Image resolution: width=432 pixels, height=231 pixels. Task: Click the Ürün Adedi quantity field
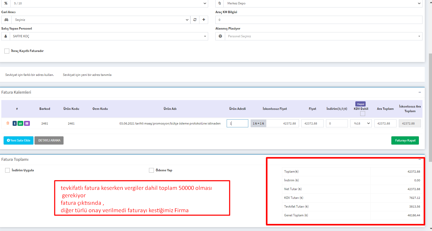(x=237, y=123)
